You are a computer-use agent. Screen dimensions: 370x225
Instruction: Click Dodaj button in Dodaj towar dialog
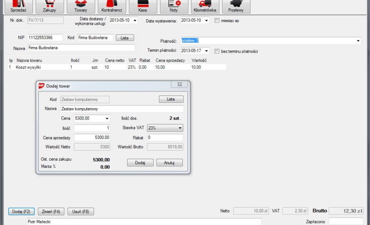(140, 163)
